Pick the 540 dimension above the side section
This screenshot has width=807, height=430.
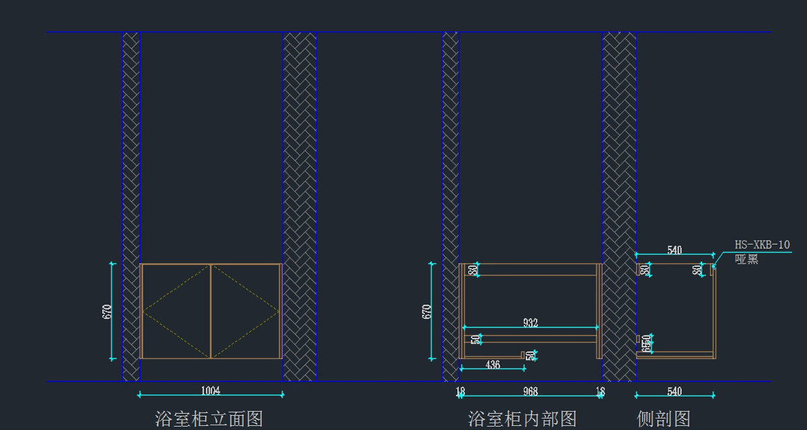pyautogui.click(x=675, y=251)
